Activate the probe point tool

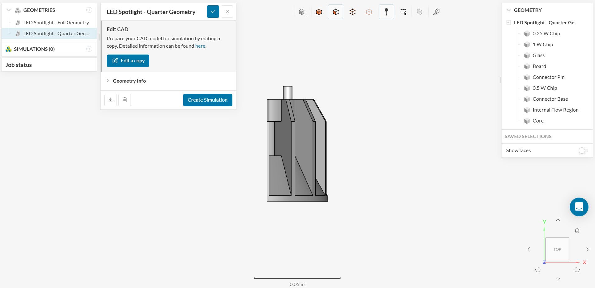[x=386, y=12]
